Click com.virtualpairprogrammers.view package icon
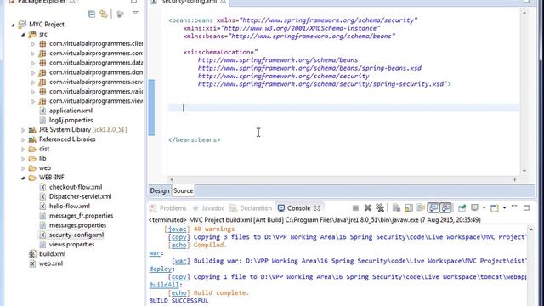 click(x=42, y=101)
